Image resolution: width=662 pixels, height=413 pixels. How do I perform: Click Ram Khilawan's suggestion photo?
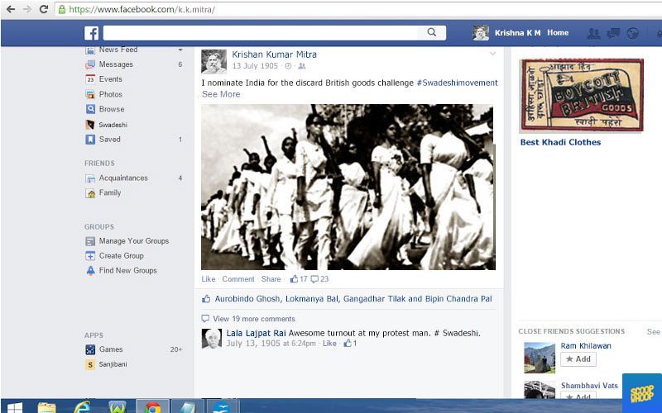[540, 358]
